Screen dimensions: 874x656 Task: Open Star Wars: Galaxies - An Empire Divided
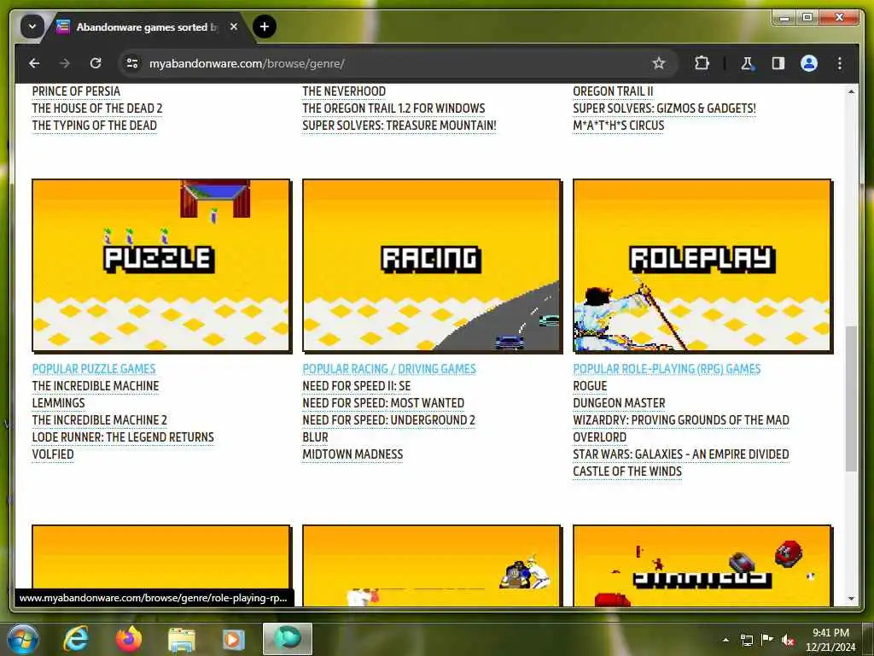click(x=680, y=454)
